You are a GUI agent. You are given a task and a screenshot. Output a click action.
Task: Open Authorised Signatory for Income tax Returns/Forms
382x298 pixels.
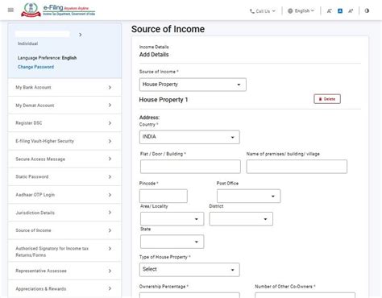[x=64, y=251]
